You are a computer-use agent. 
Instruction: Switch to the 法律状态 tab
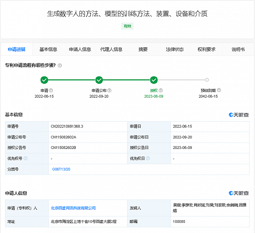pos(174,50)
